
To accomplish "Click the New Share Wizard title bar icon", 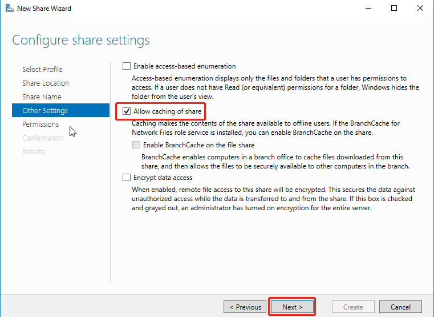I will (10, 9).
